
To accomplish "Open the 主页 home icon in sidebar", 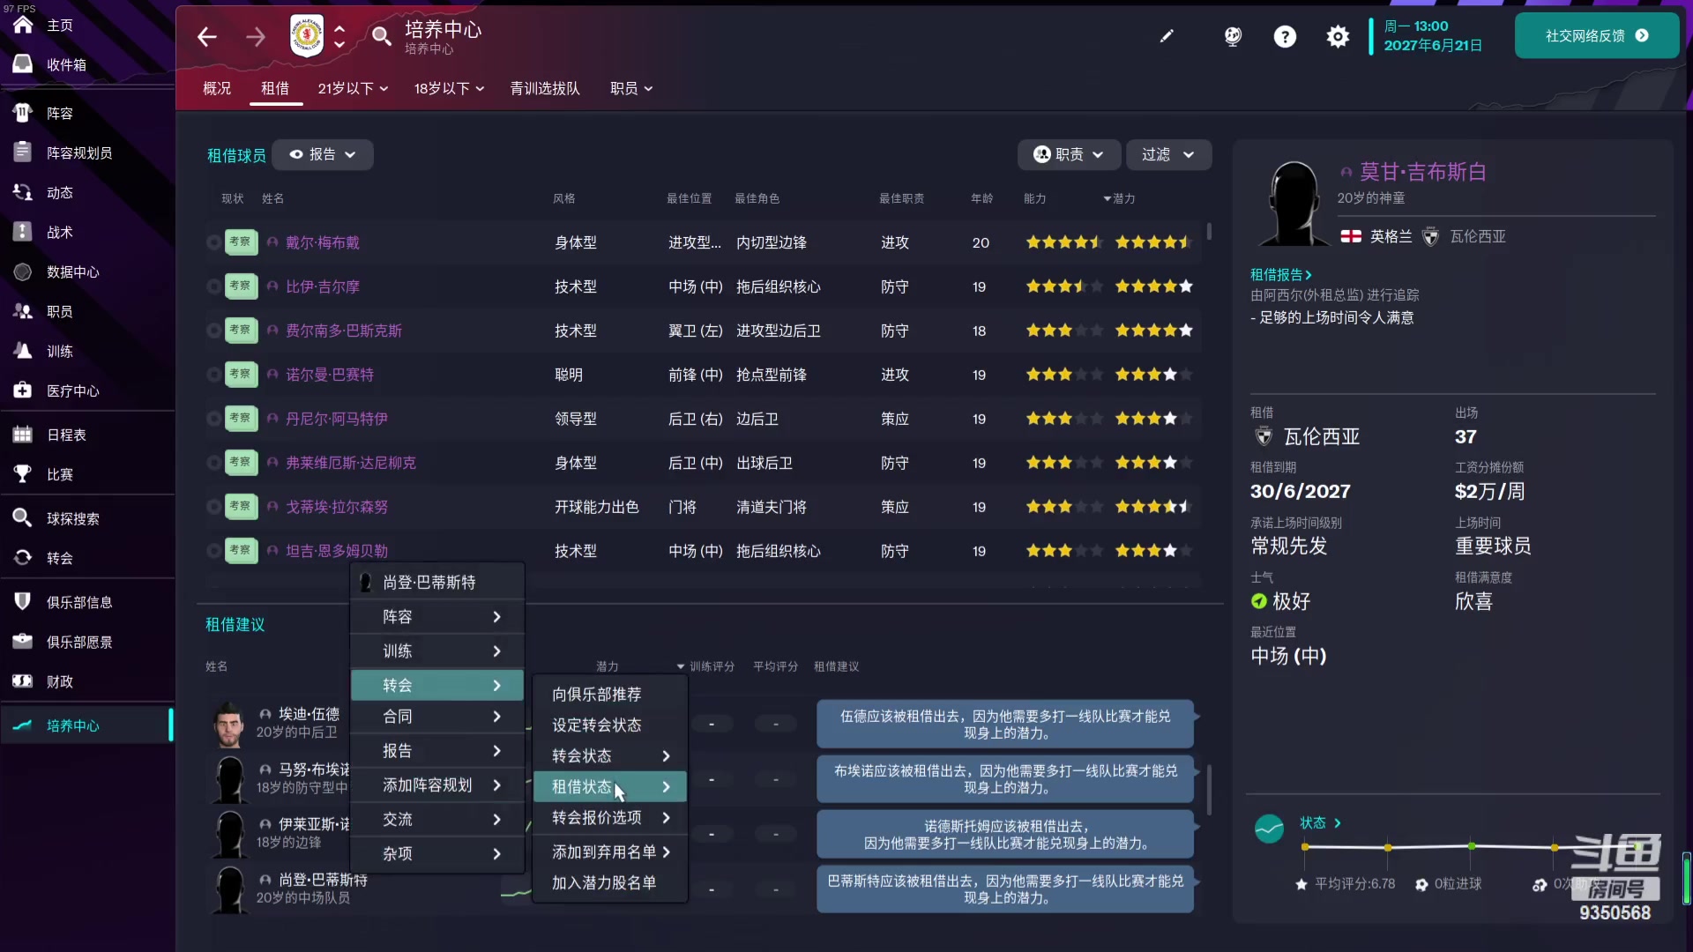I will tap(23, 26).
